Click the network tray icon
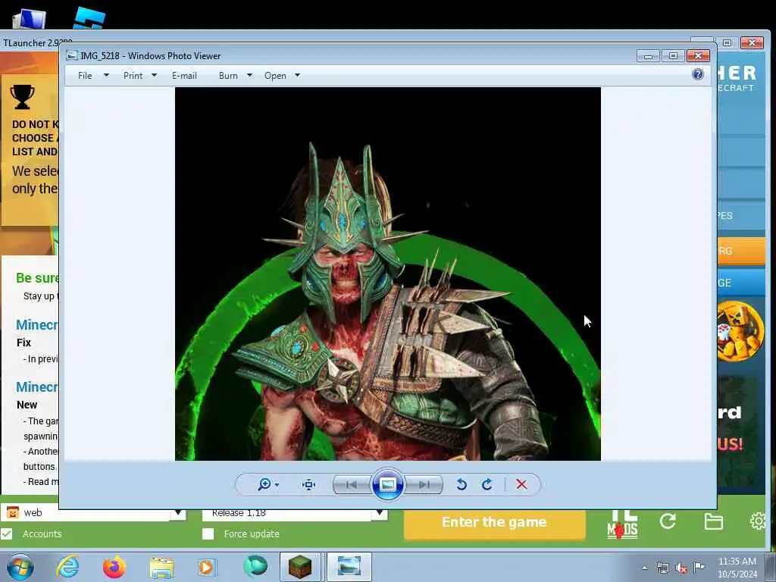 tap(662, 568)
